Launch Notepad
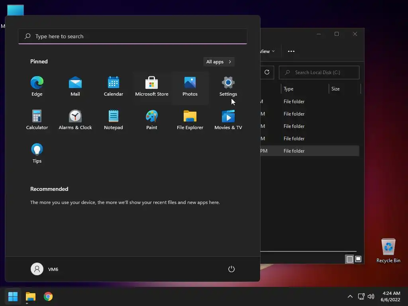The height and width of the screenshot is (306, 408). point(114,120)
